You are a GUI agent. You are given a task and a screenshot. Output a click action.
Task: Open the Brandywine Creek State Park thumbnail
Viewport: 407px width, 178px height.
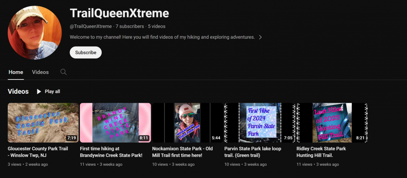click(x=115, y=123)
